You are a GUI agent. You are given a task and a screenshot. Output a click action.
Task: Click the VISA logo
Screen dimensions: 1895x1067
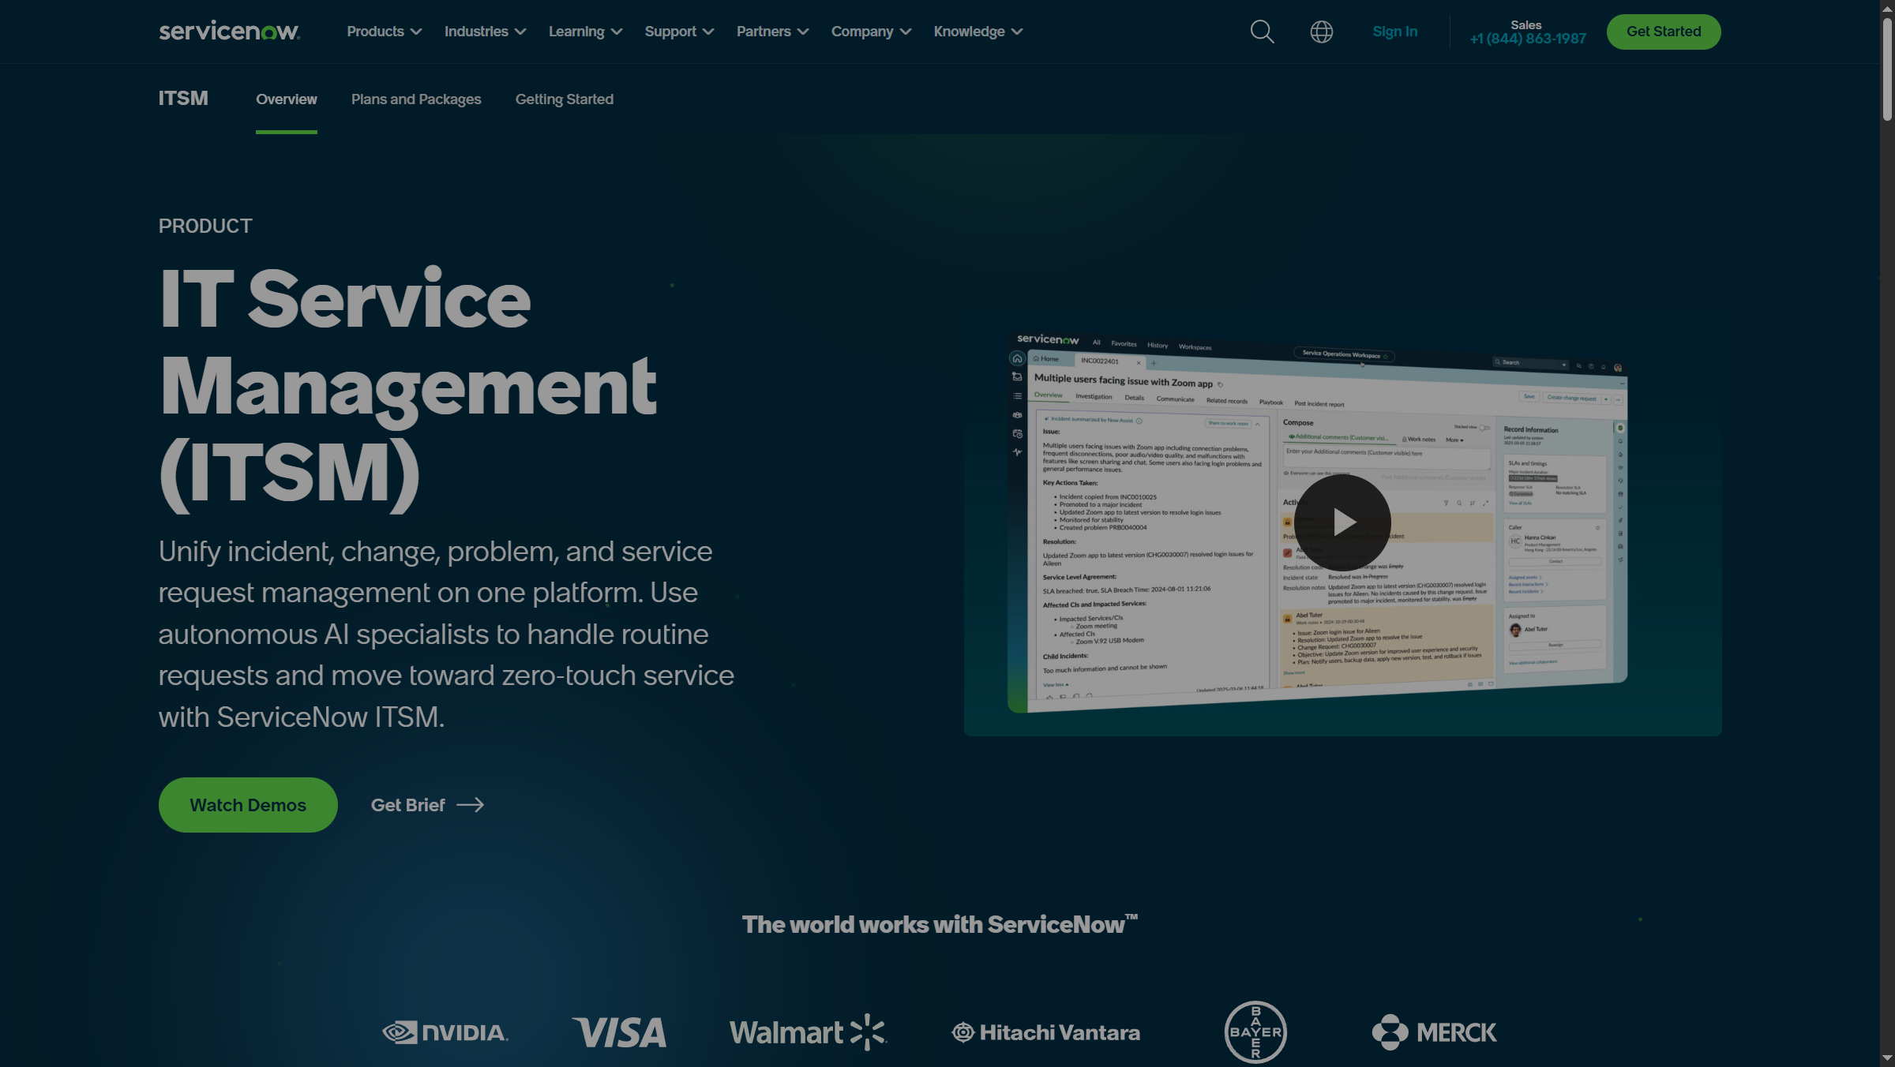pyautogui.click(x=619, y=1032)
